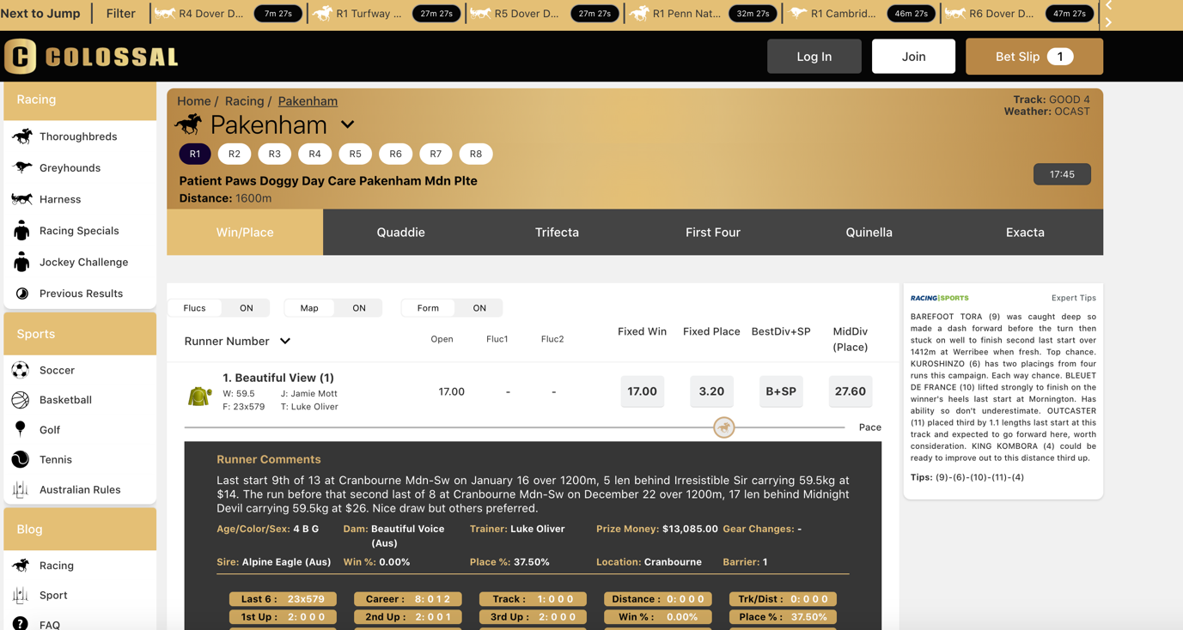Screen dimensions: 1183x630
Task: Open the Runner Number sort dropdown
Action: pos(237,341)
